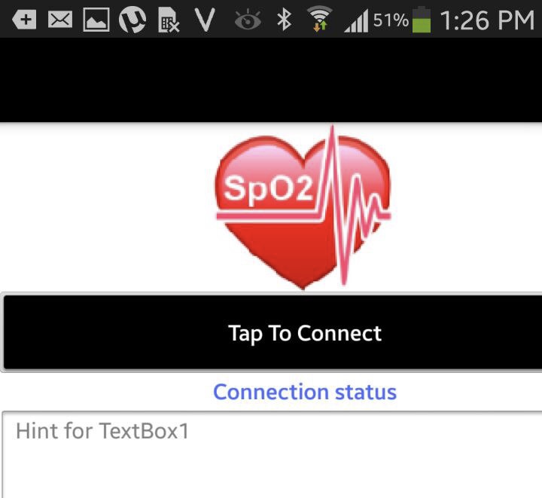Tap the green battery level icon
Viewport: 542px width, 498px height.
click(422, 20)
